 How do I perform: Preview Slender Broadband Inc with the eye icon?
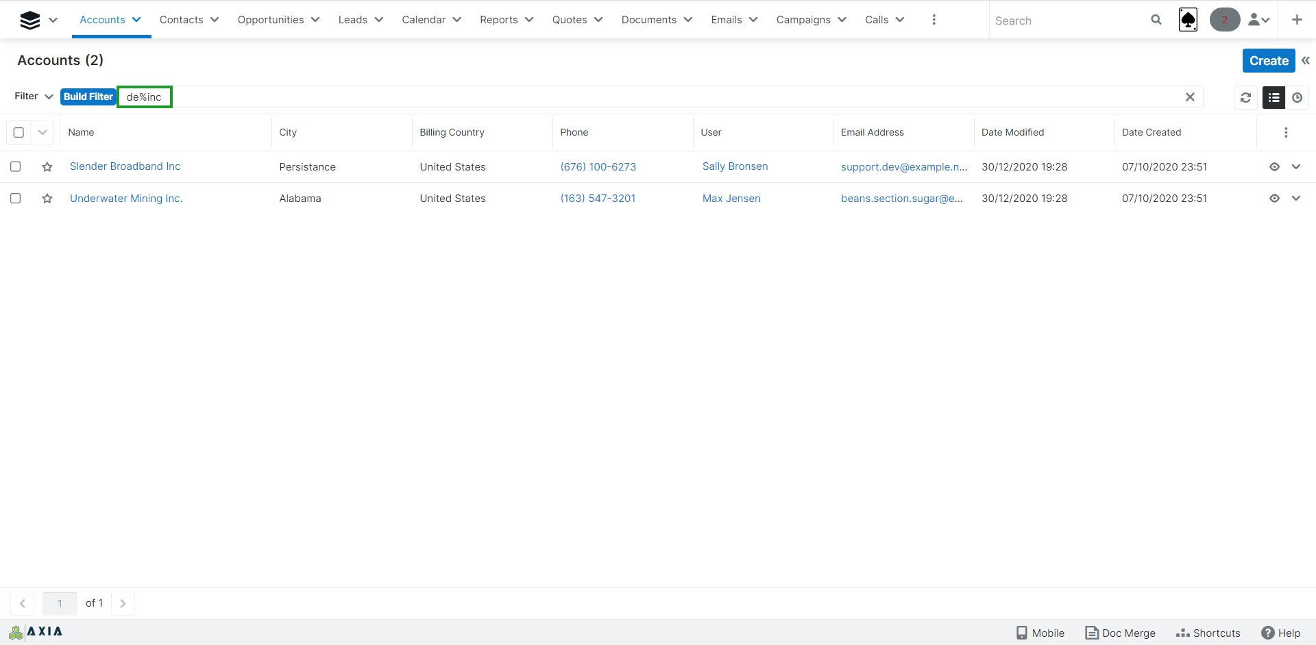pos(1274,166)
